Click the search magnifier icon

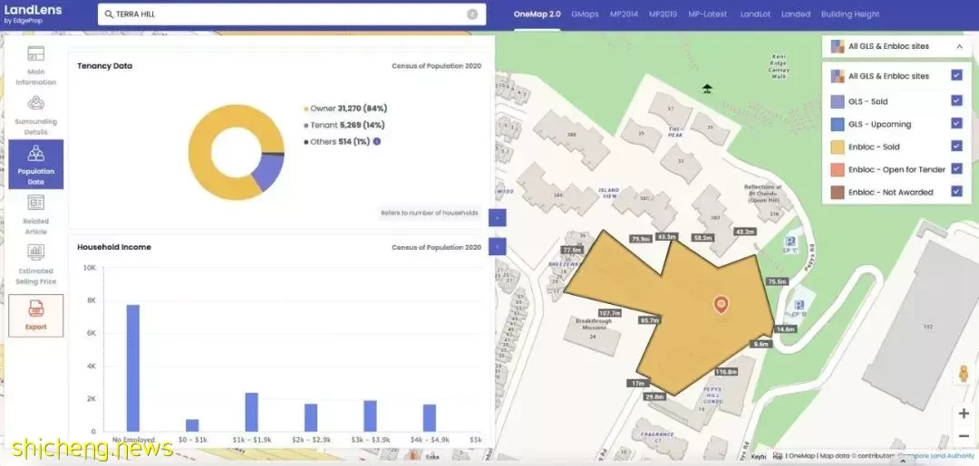110,14
